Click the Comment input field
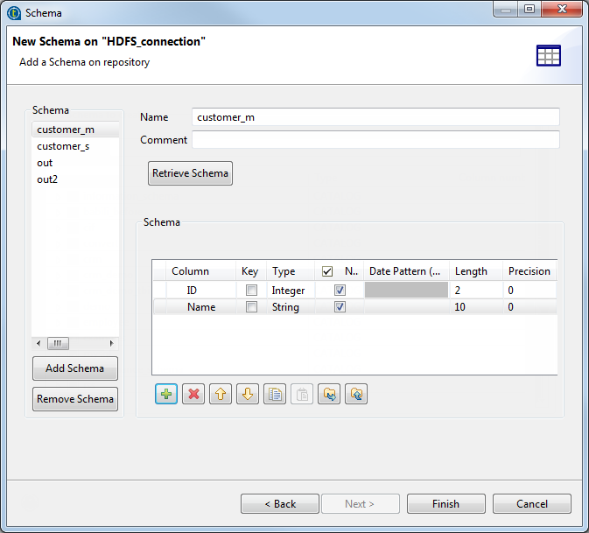 (x=375, y=140)
